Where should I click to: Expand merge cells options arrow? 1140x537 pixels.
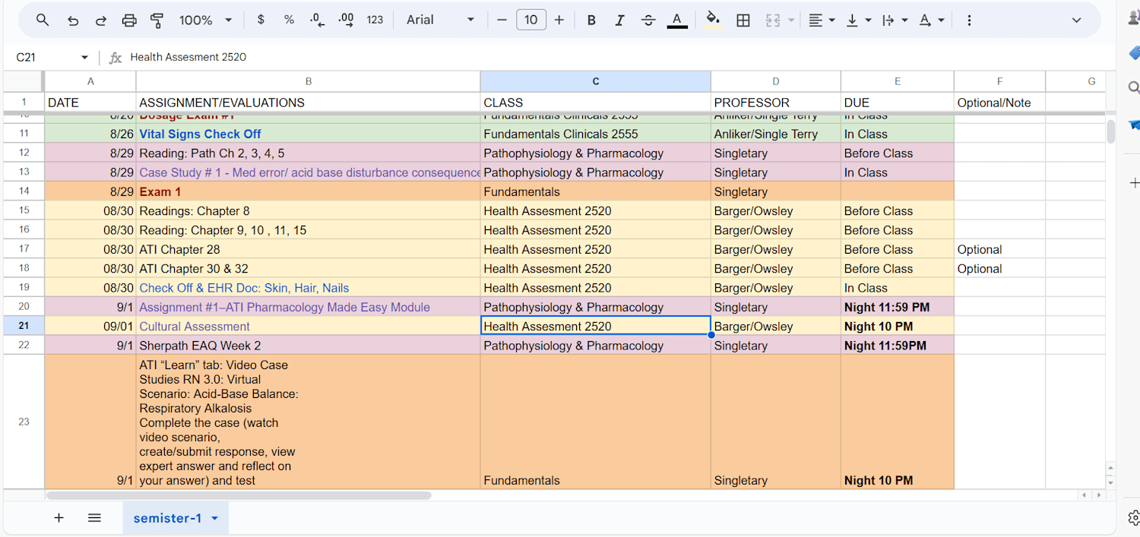click(791, 21)
